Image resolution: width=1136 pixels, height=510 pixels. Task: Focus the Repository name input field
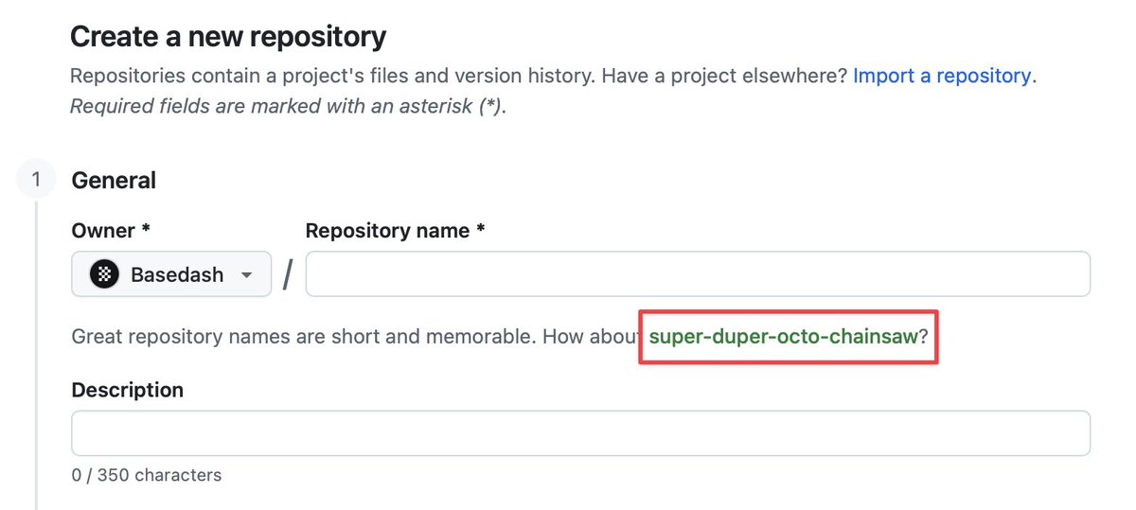[x=698, y=274]
